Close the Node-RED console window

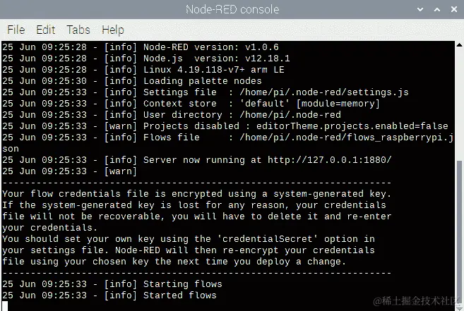point(454,9)
